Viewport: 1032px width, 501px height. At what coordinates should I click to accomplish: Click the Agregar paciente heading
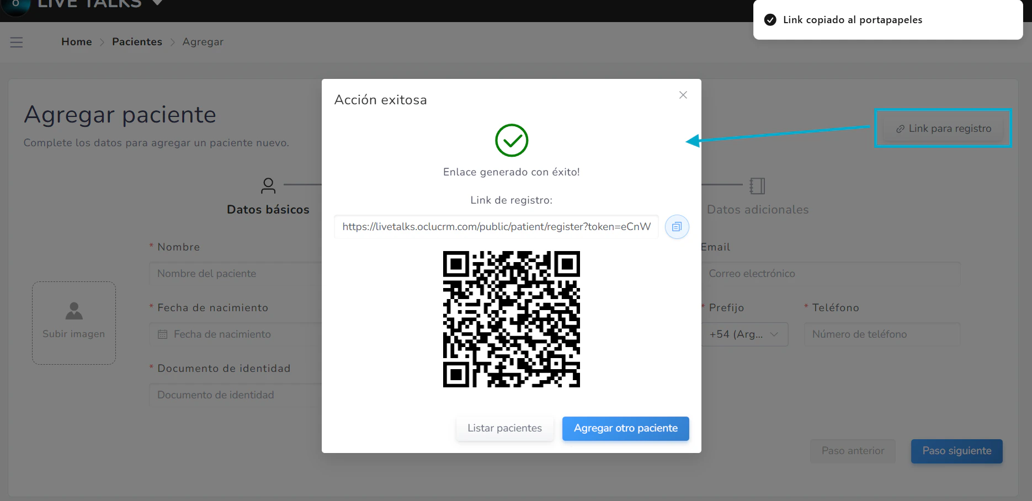tap(120, 115)
